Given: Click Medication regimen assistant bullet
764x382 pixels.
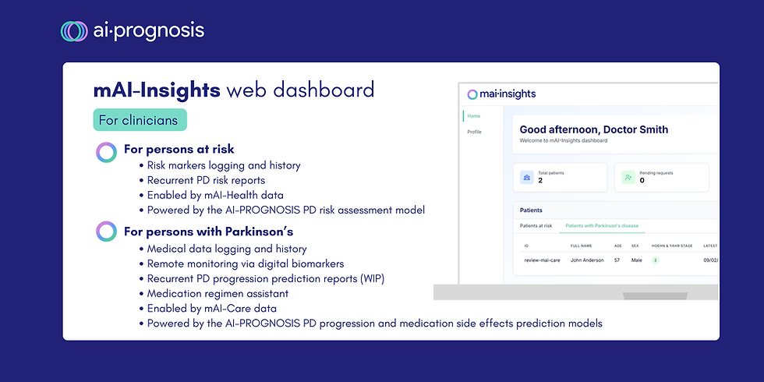Looking at the screenshot, I should 218,294.
